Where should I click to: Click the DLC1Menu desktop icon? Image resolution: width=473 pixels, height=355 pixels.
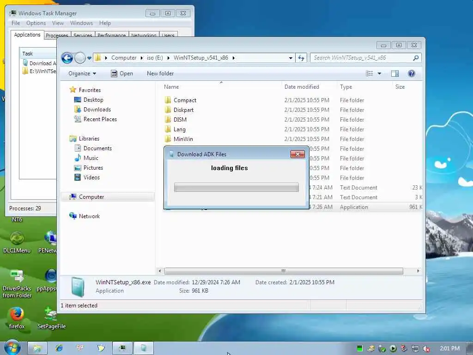(x=17, y=242)
